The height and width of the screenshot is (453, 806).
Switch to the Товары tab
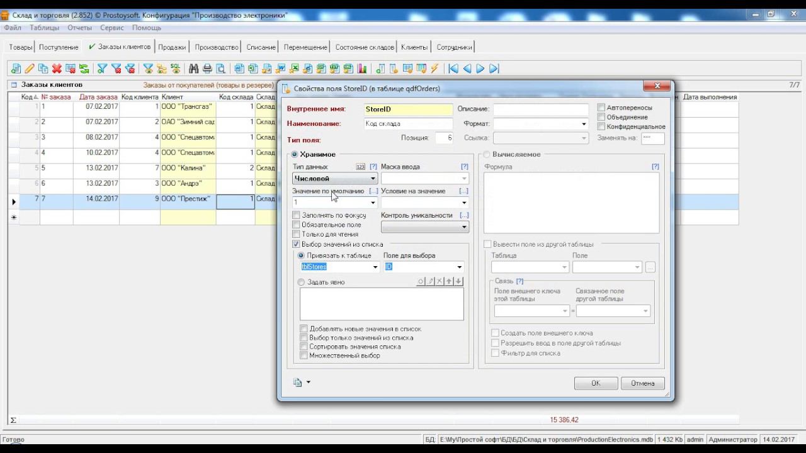(x=20, y=47)
